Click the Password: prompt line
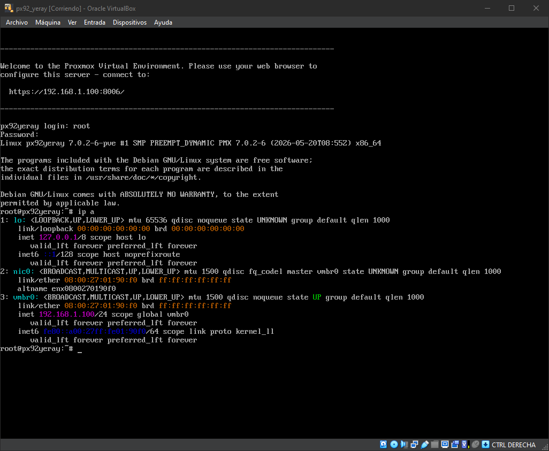 [19, 134]
